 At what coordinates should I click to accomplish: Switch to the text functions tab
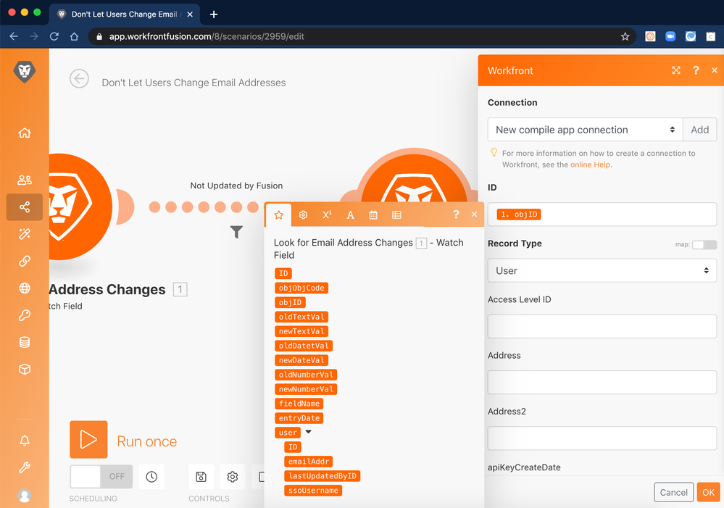tap(350, 215)
